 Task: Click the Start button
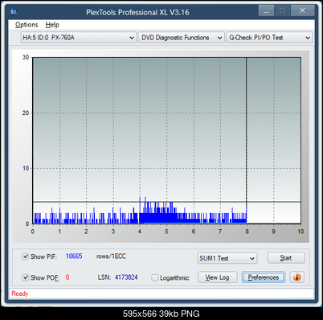(286, 258)
